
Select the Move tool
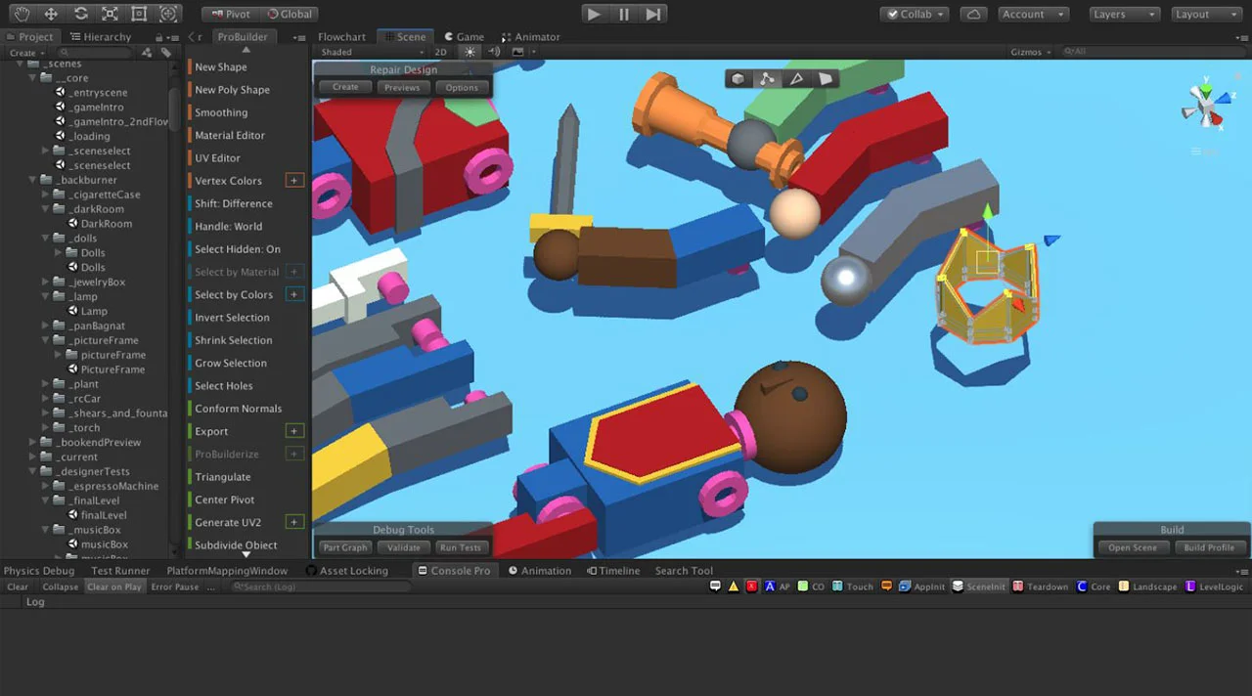(x=51, y=14)
